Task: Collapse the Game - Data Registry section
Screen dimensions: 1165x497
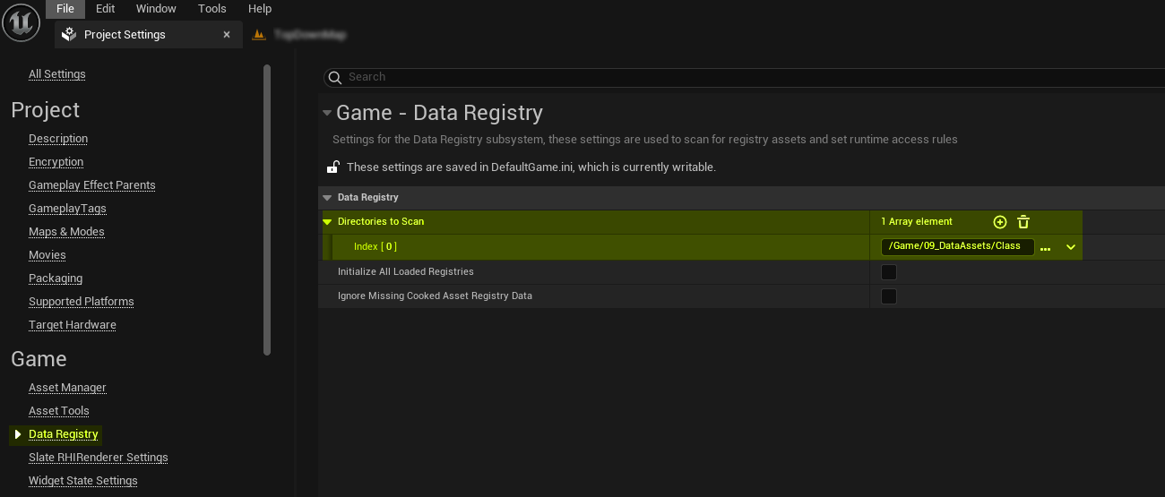Action: [x=327, y=114]
